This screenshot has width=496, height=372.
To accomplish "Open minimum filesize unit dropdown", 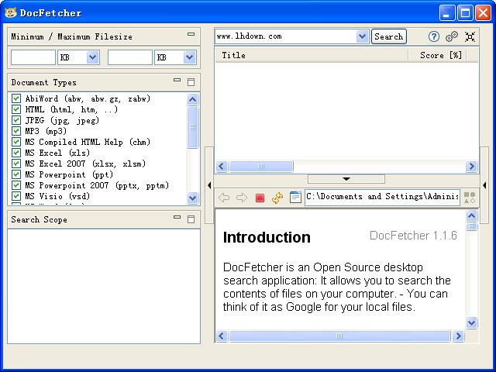I will pos(93,57).
